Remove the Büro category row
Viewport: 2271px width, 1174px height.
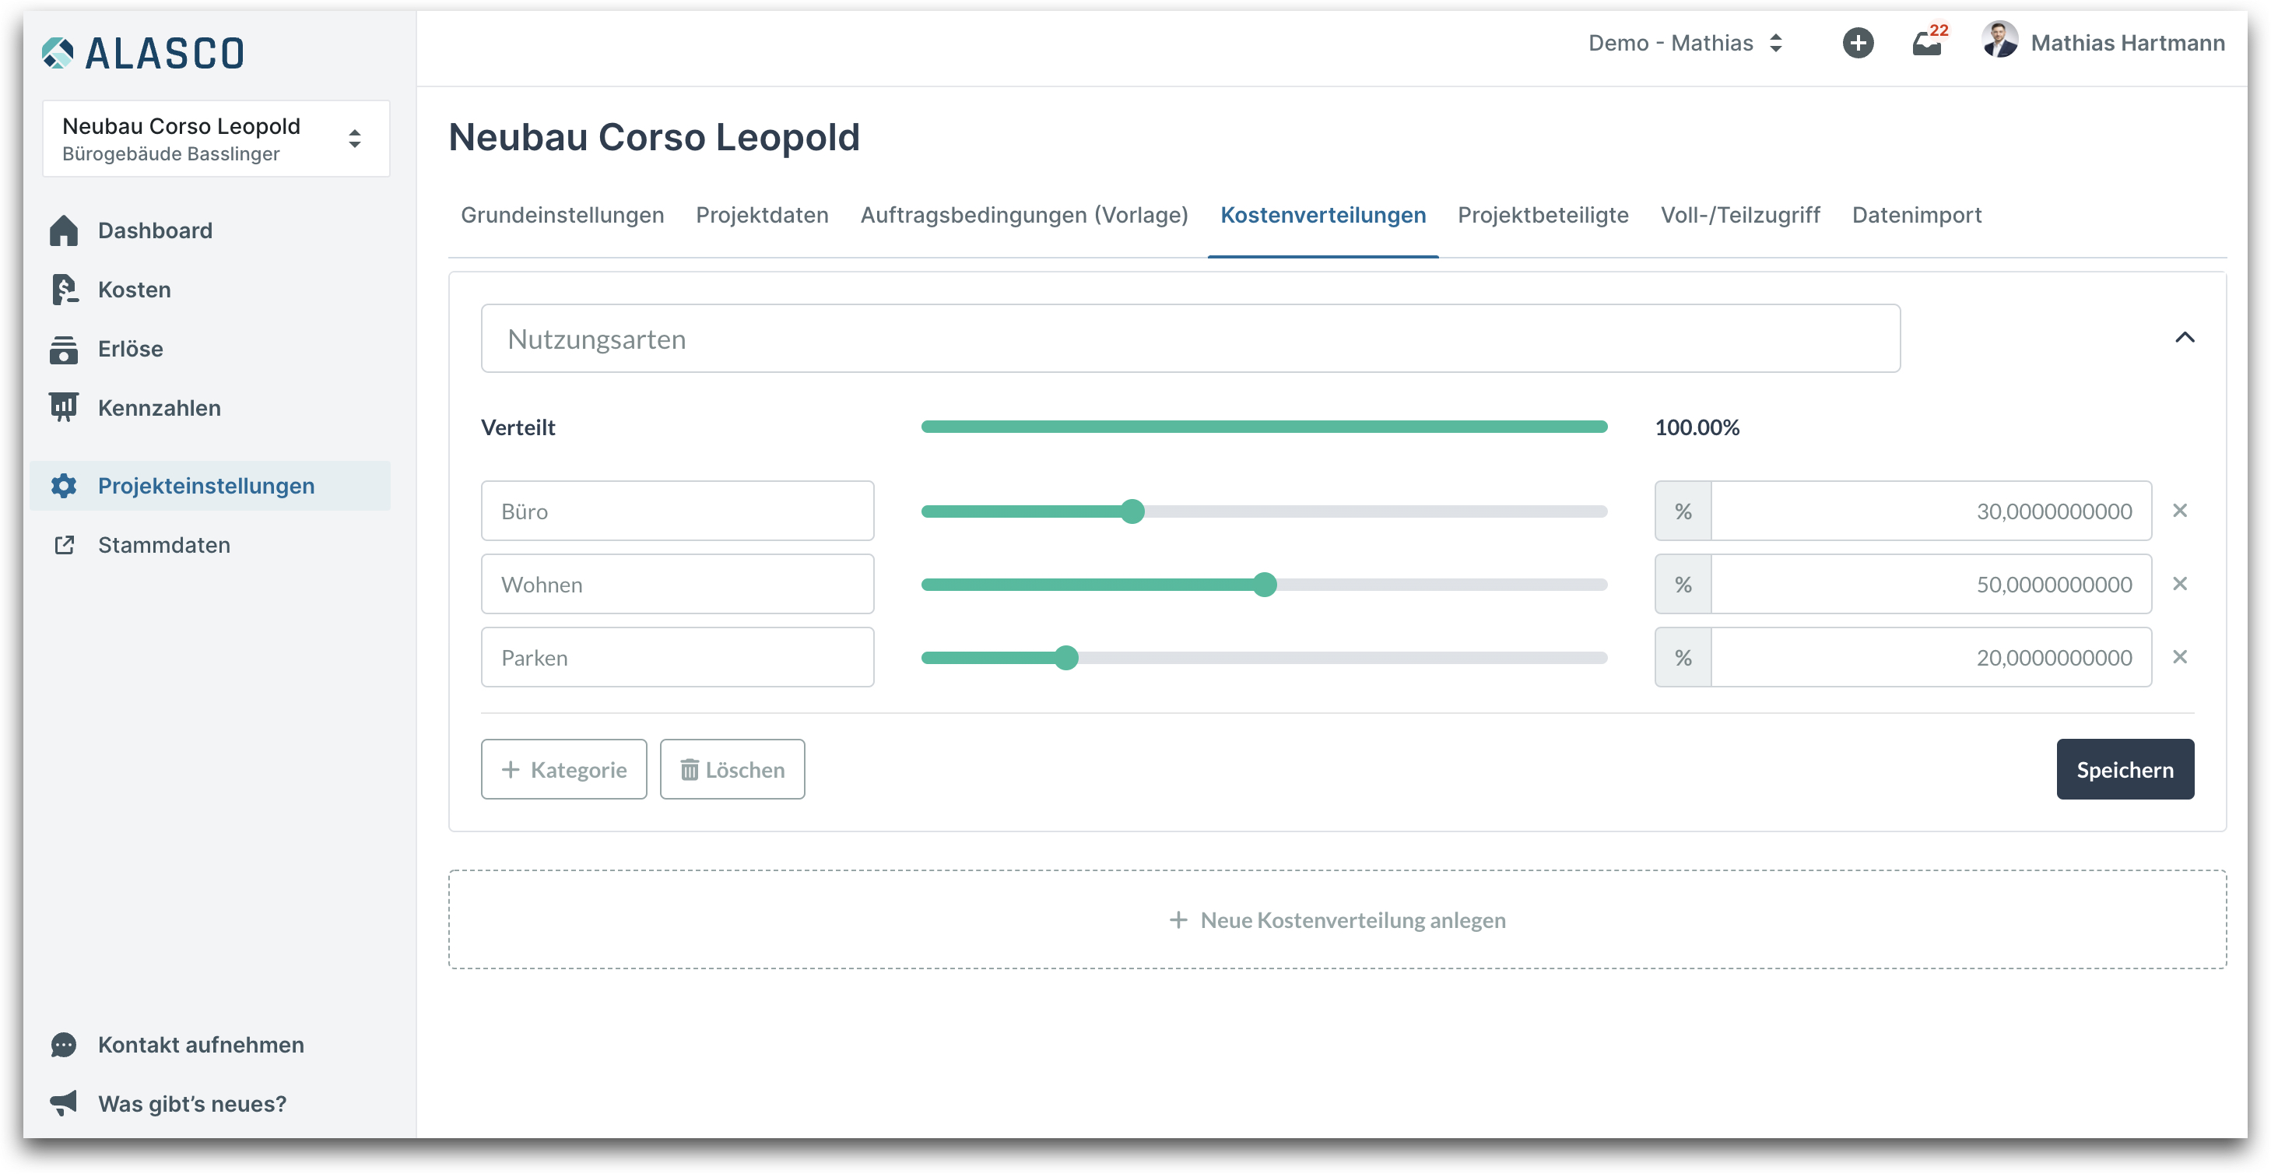(2178, 511)
